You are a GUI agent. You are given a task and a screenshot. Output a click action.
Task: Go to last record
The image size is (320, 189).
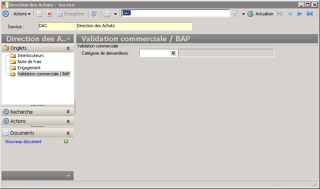point(310,14)
